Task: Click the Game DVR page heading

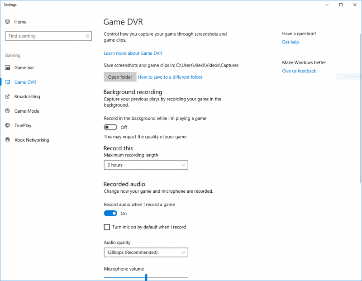Action: click(x=123, y=22)
